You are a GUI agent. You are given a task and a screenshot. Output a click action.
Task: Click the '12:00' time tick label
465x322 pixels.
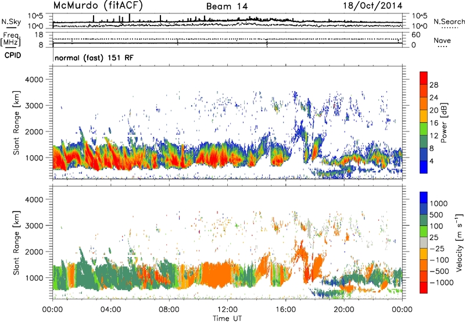(227, 310)
